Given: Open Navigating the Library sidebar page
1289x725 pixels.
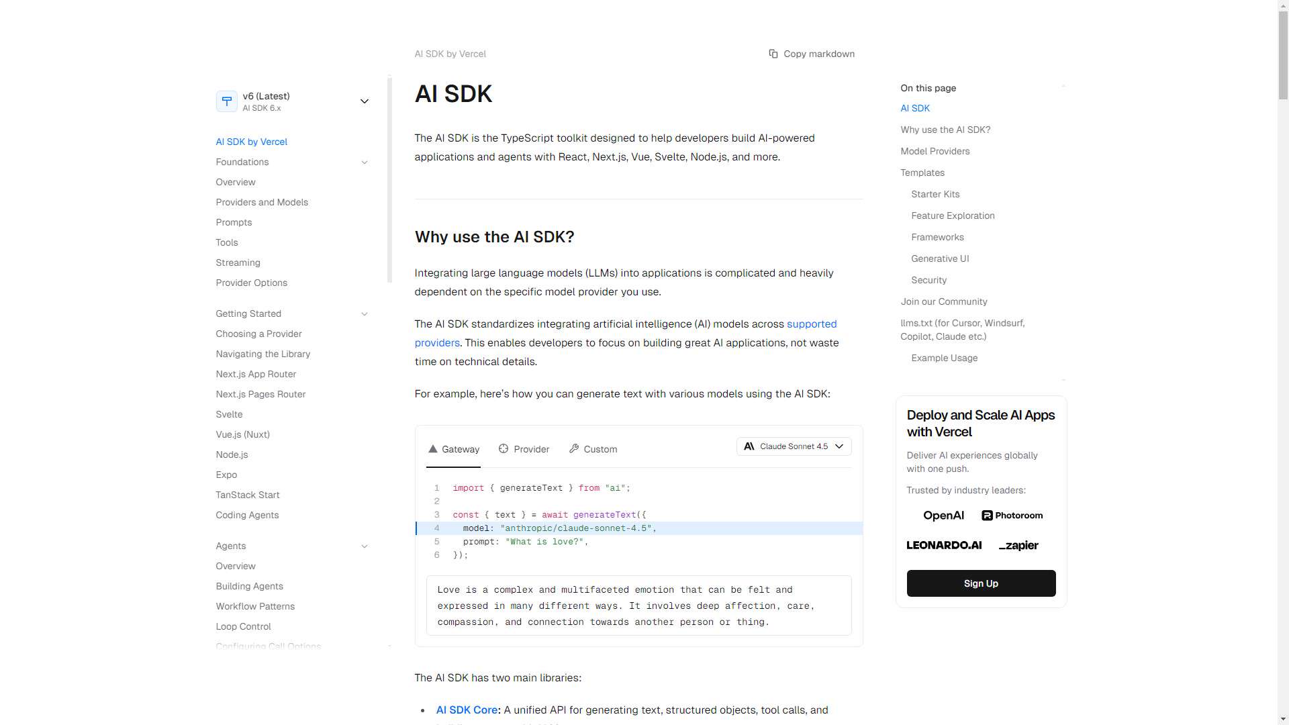Looking at the screenshot, I should (262, 354).
